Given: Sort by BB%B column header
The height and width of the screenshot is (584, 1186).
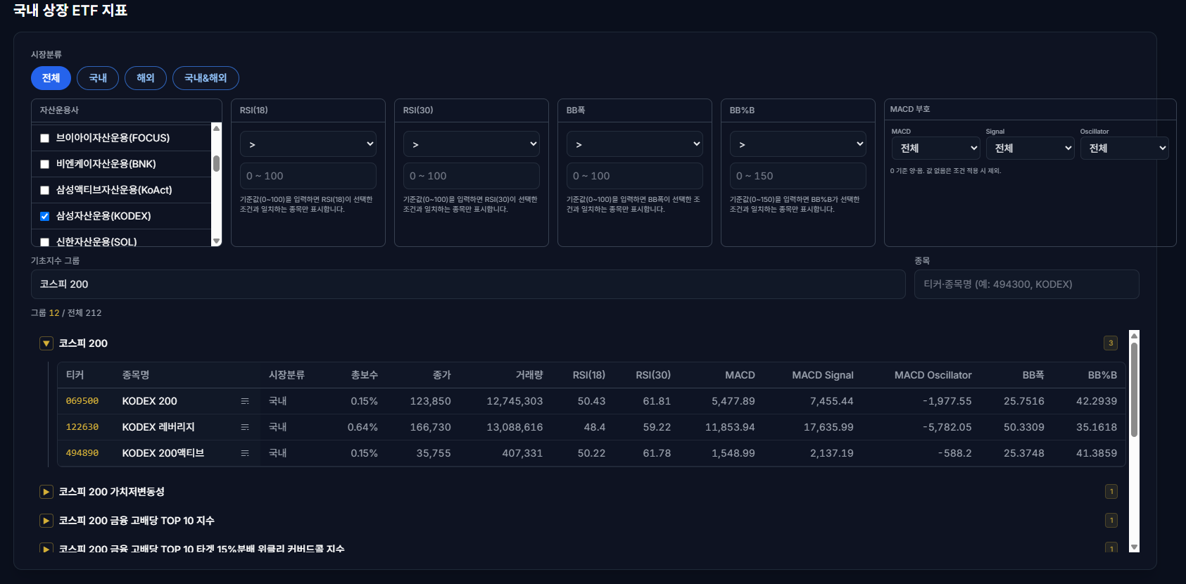Looking at the screenshot, I should [x=1102, y=375].
